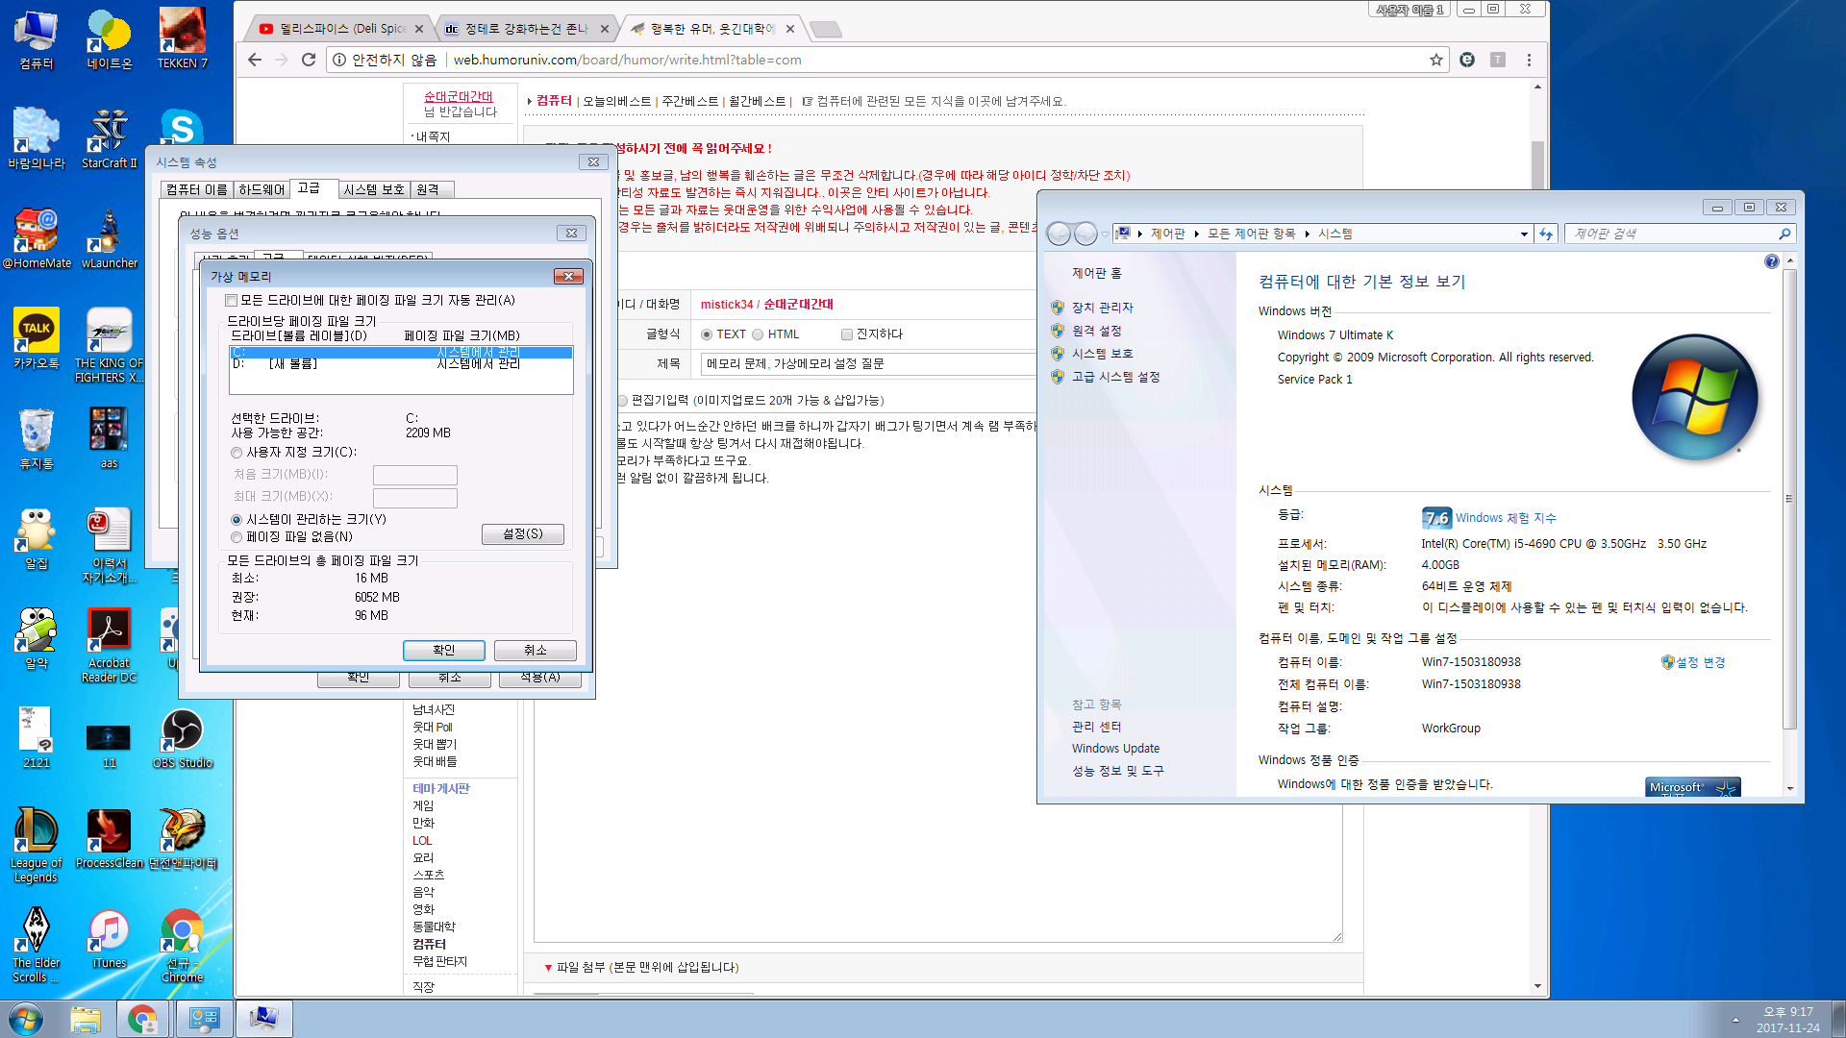This screenshot has height=1038, width=1846.
Task: Reload the page in Chrome
Action: 309,60
